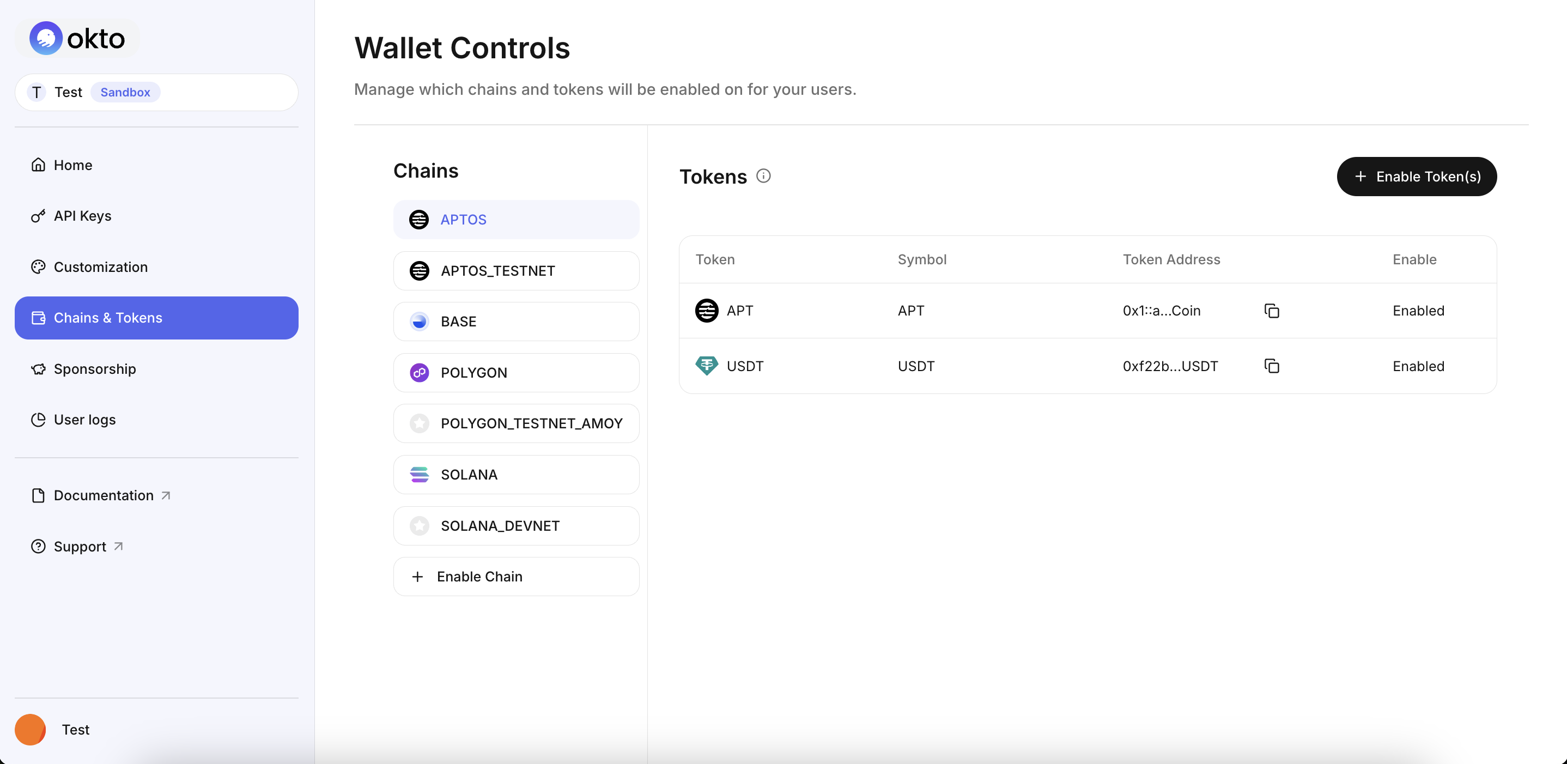Viewport: 1567px width, 764px height.
Task: Click the Token column header
Action: 715,260
